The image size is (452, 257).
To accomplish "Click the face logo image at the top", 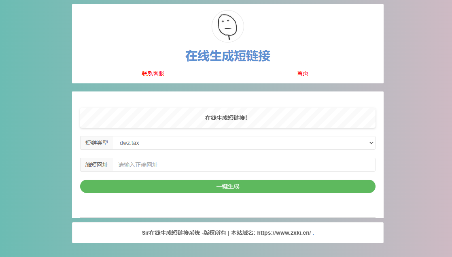I will click(227, 26).
